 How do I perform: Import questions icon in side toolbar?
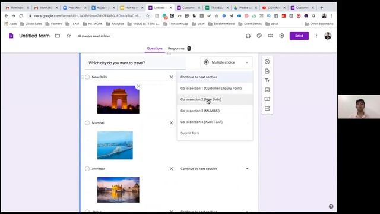[267, 71]
